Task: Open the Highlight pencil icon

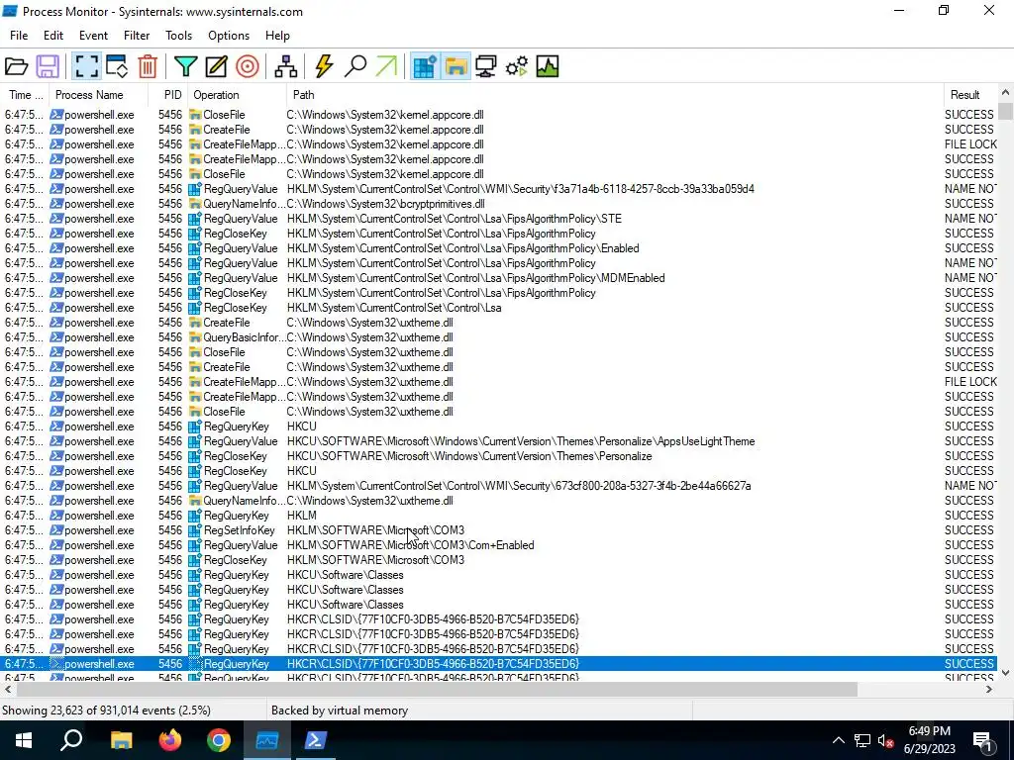Action: click(216, 66)
